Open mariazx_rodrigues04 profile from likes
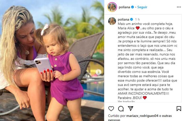The width and height of the screenshot is (182, 121). [142, 116]
